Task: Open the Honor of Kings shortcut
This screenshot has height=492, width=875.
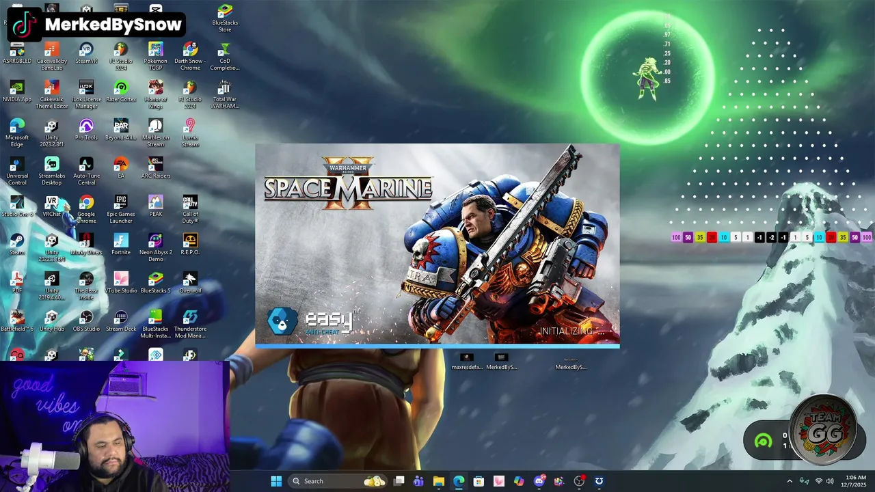Action: pos(156,95)
